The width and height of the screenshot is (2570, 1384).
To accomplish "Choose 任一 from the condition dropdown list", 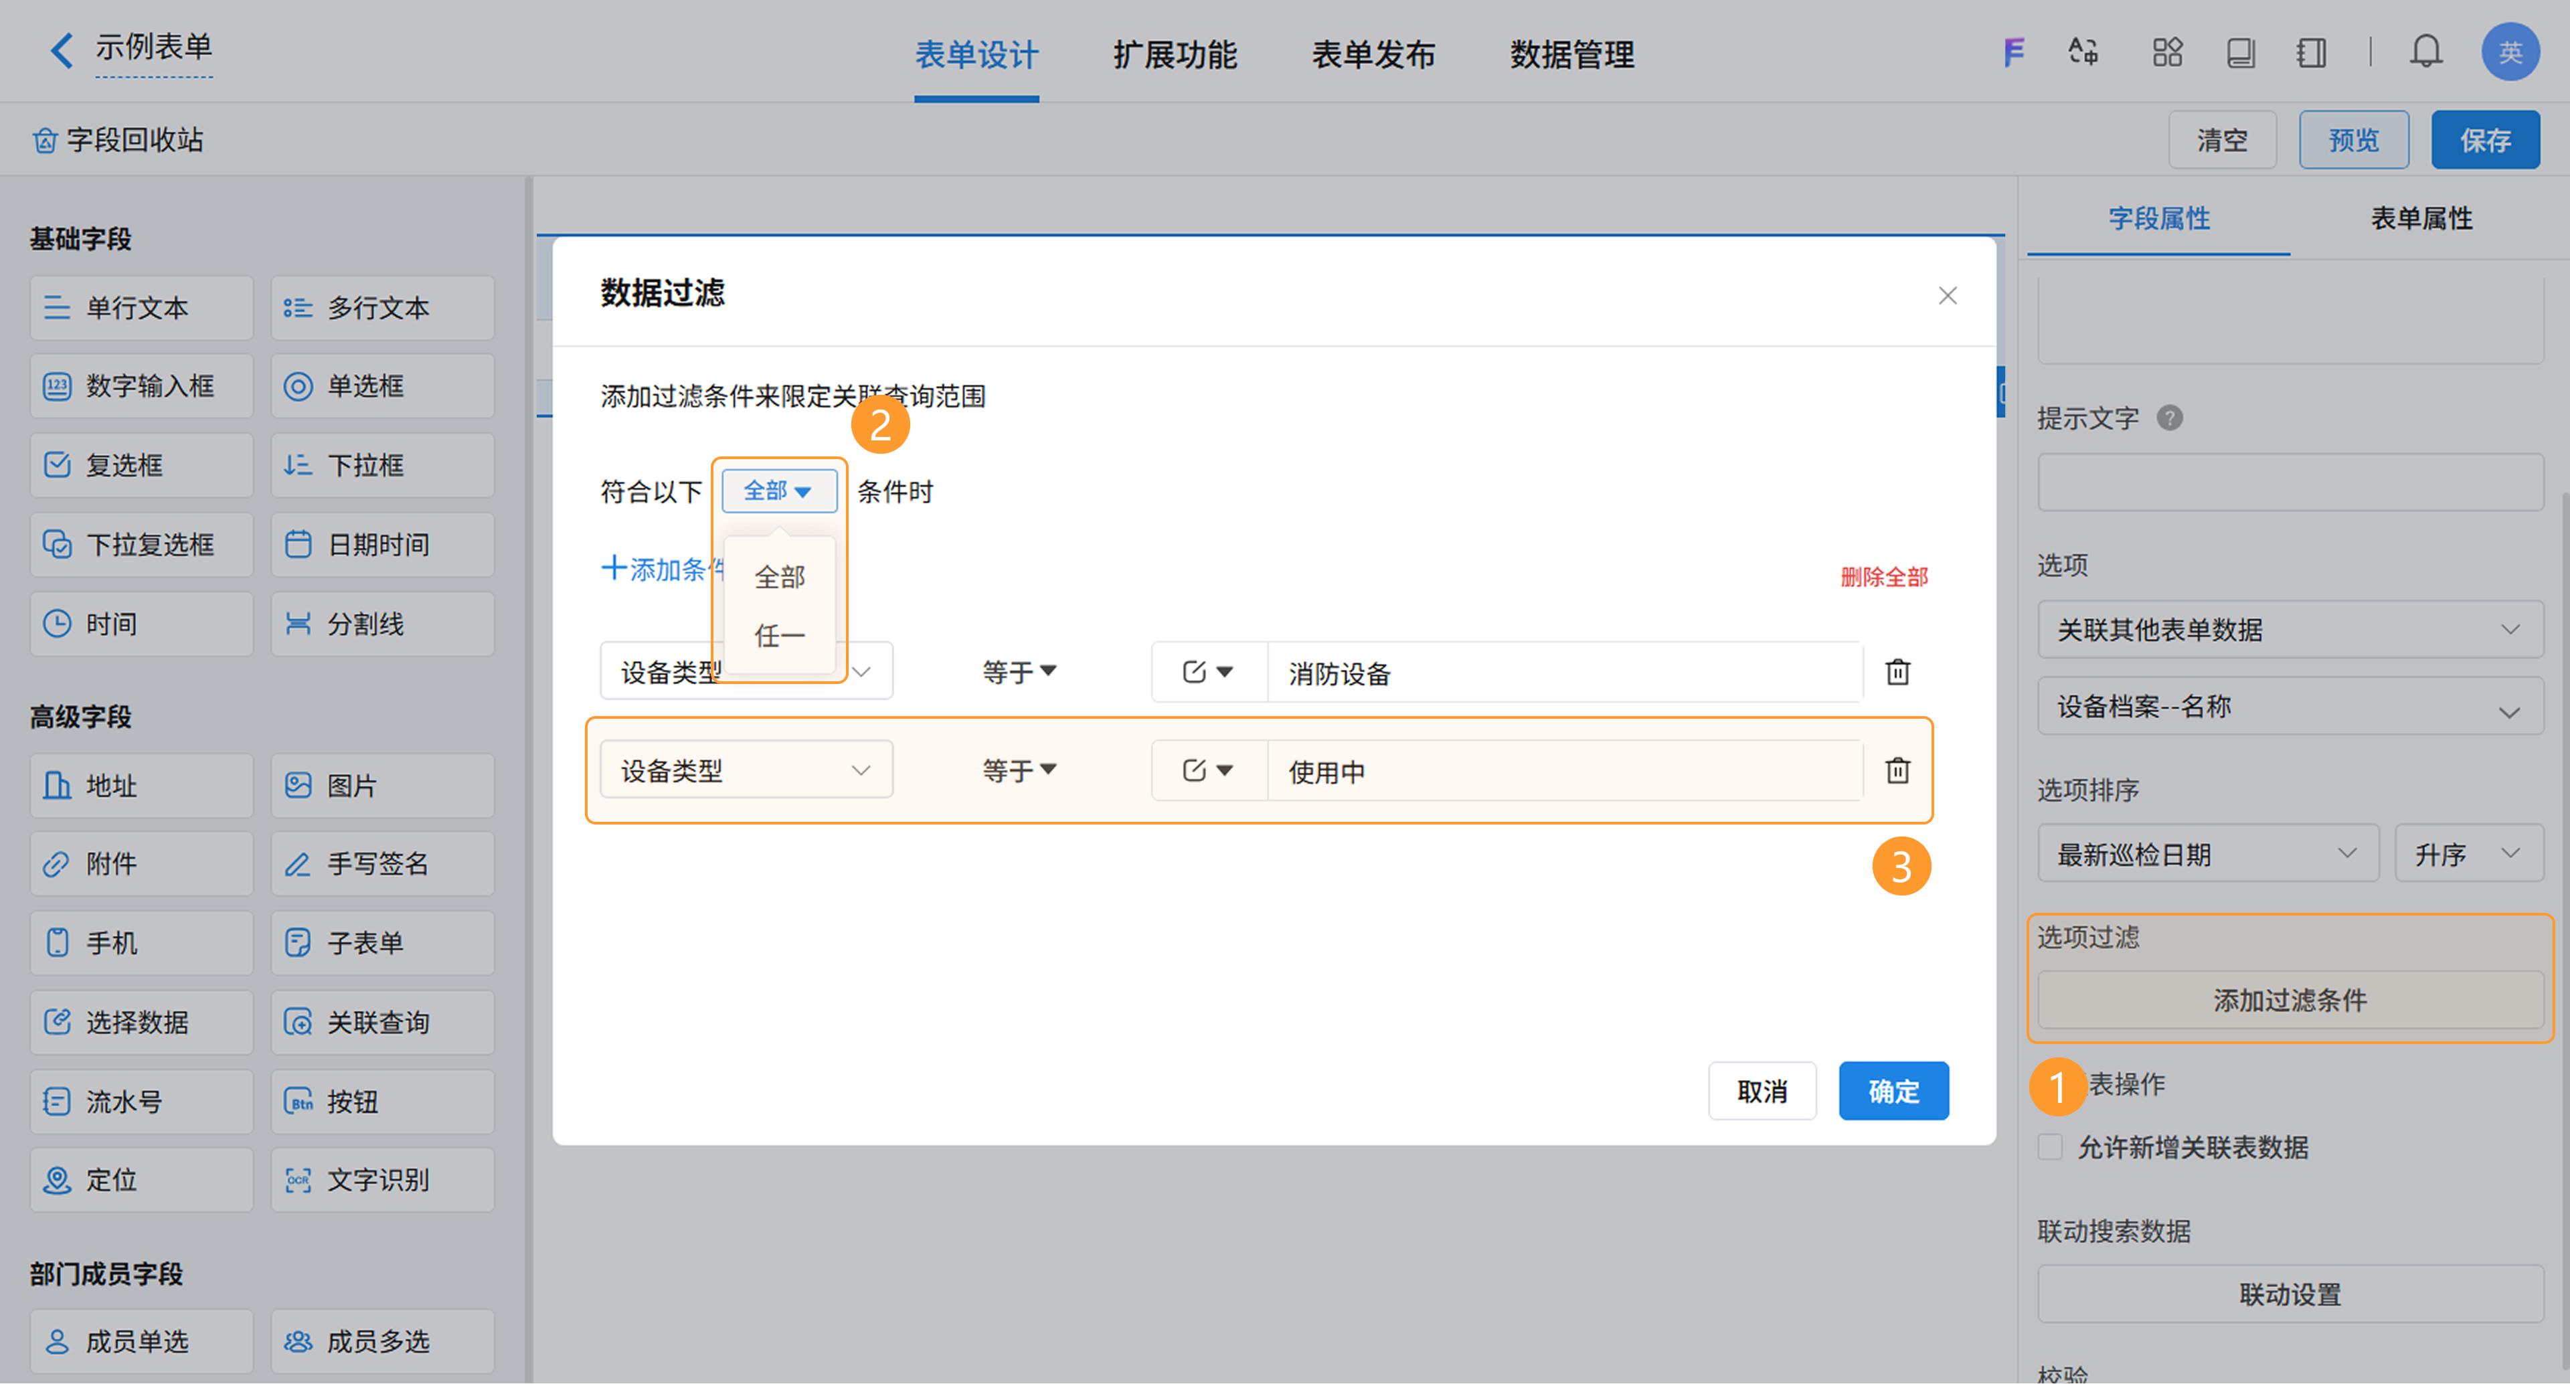I will pyautogui.click(x=779, y=636).
